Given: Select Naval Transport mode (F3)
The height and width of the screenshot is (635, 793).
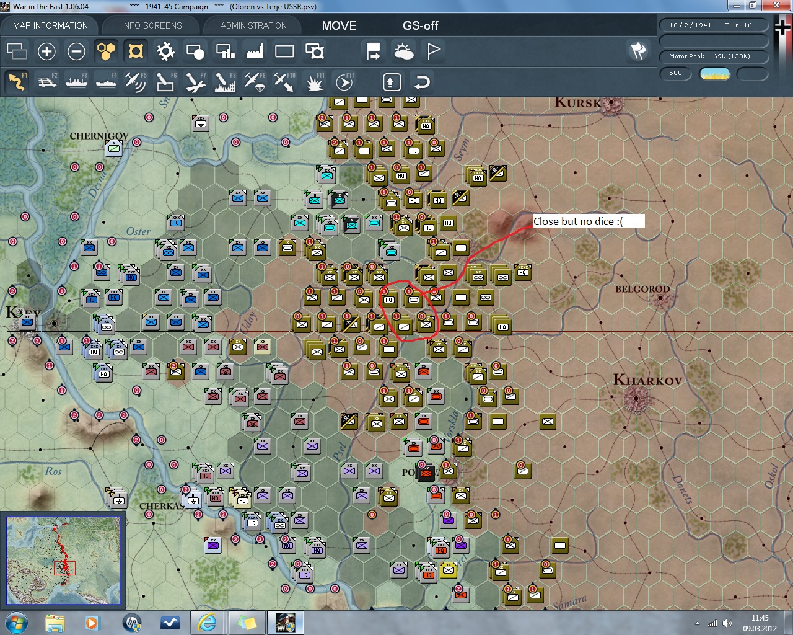Looking at the screenshot, I should click(x=77, y=82).
